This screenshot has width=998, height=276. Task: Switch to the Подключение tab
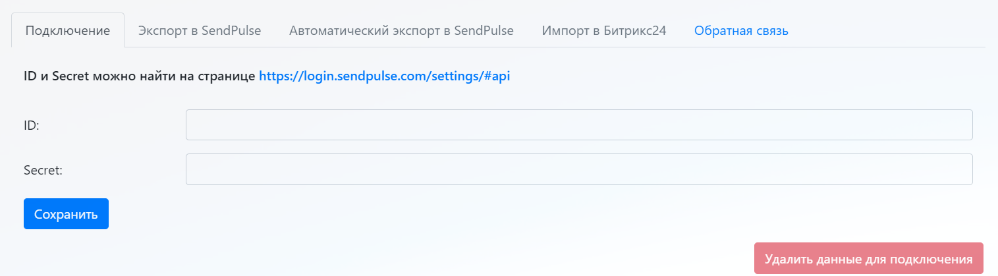[68, 30]
